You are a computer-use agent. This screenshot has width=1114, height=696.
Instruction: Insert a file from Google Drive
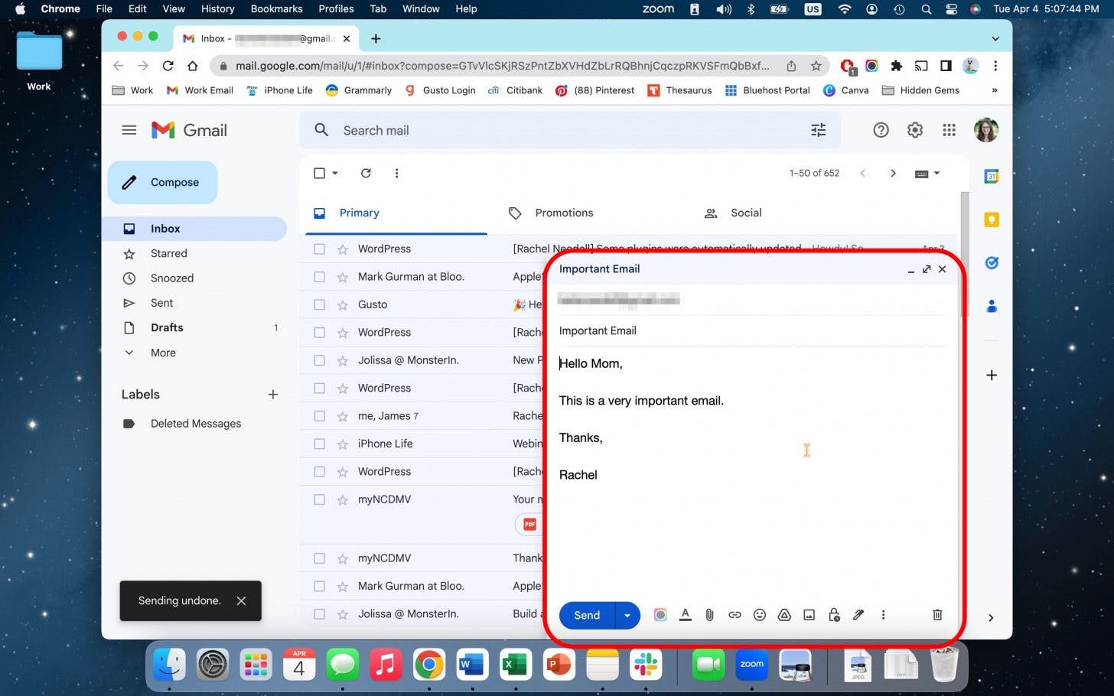[x=784, y=615]
